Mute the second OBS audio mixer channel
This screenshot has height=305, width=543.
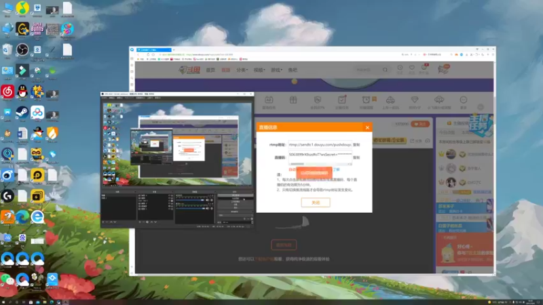[x=208, y=209]
